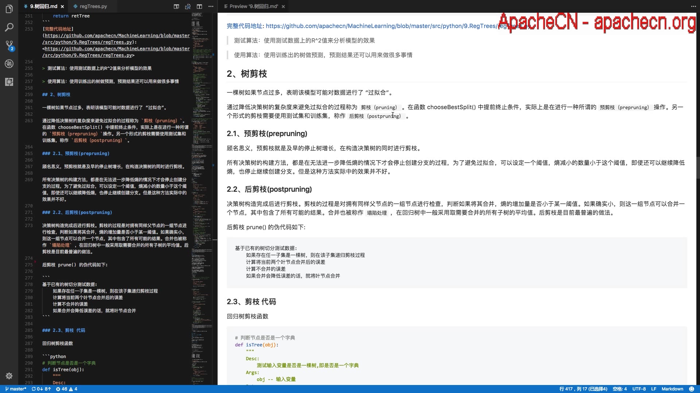Click the first github.com URL on editor line 253
This screenshot has width=700, height=393.
click(x=117, y=36)
